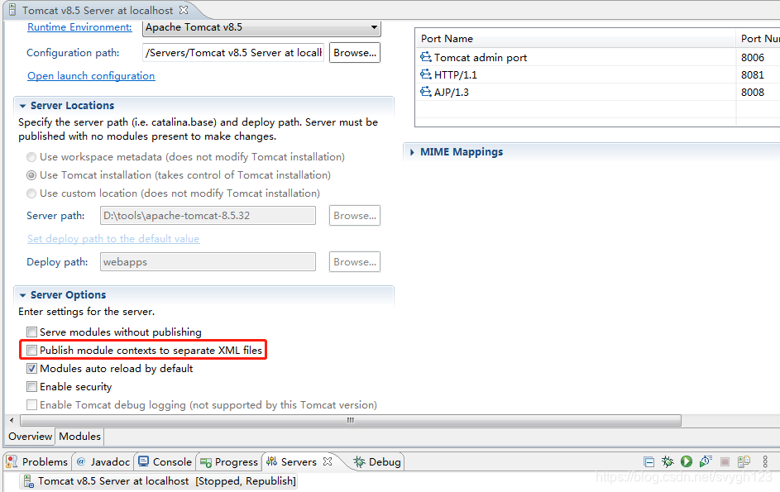Viewport: 780px width, 492px height.
Task: Select Tomcat v8.5 Server at localhost row
Action: 159,481
